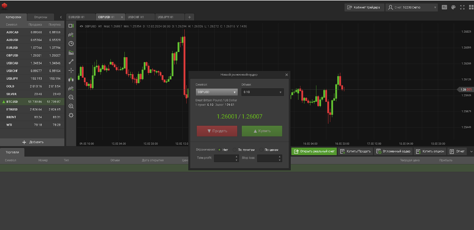
Task: Open the EURUSD H1 chart tab
Action: click(81, 17)
